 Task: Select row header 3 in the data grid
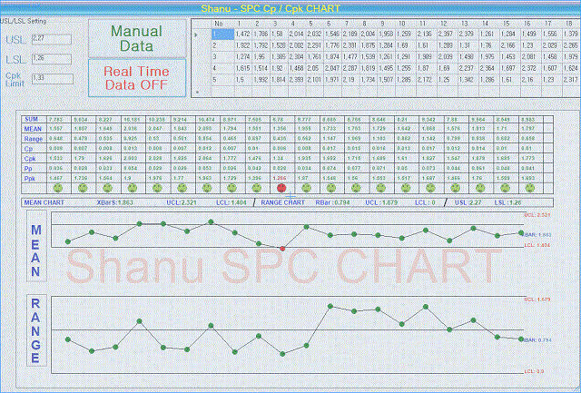(222, 57)
